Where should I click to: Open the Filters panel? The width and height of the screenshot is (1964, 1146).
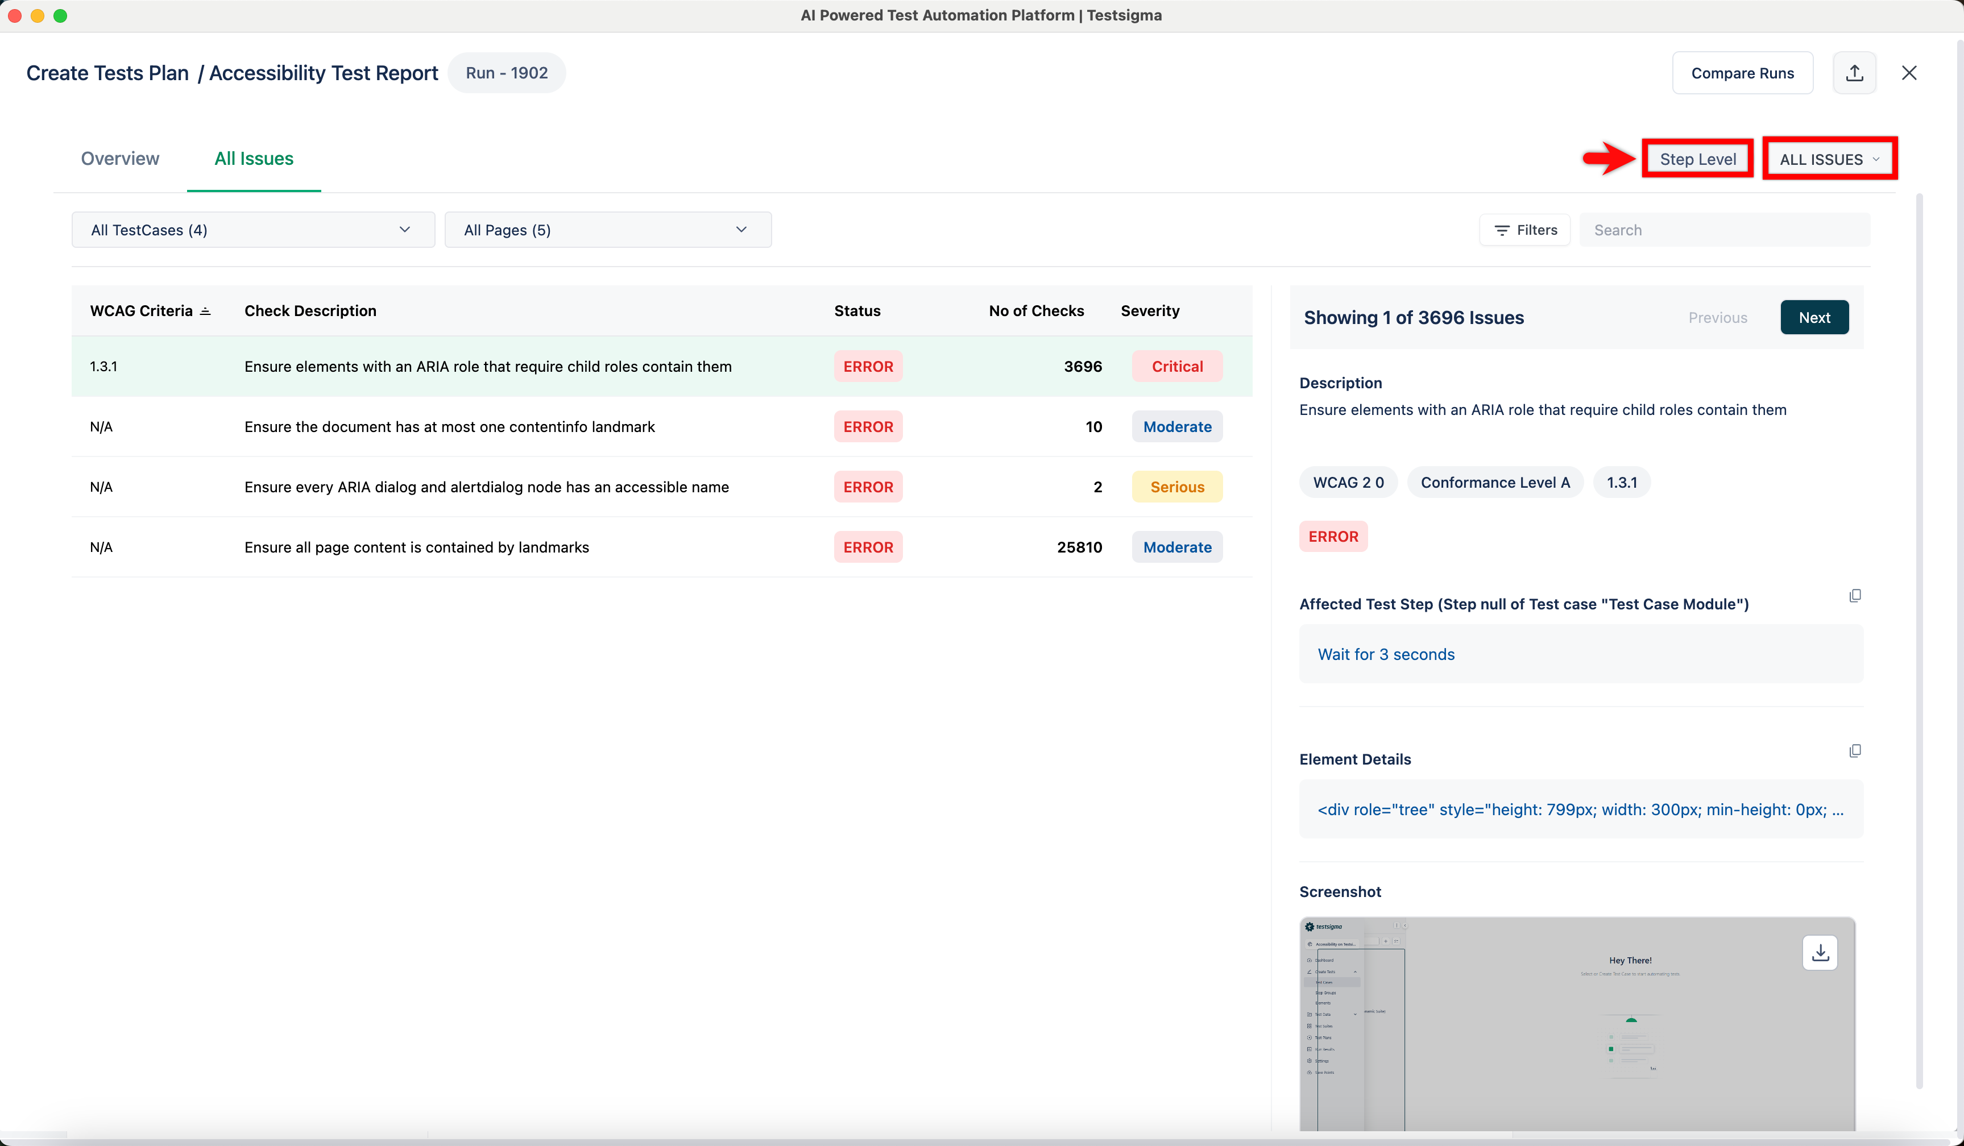(x=1524, y=229)
